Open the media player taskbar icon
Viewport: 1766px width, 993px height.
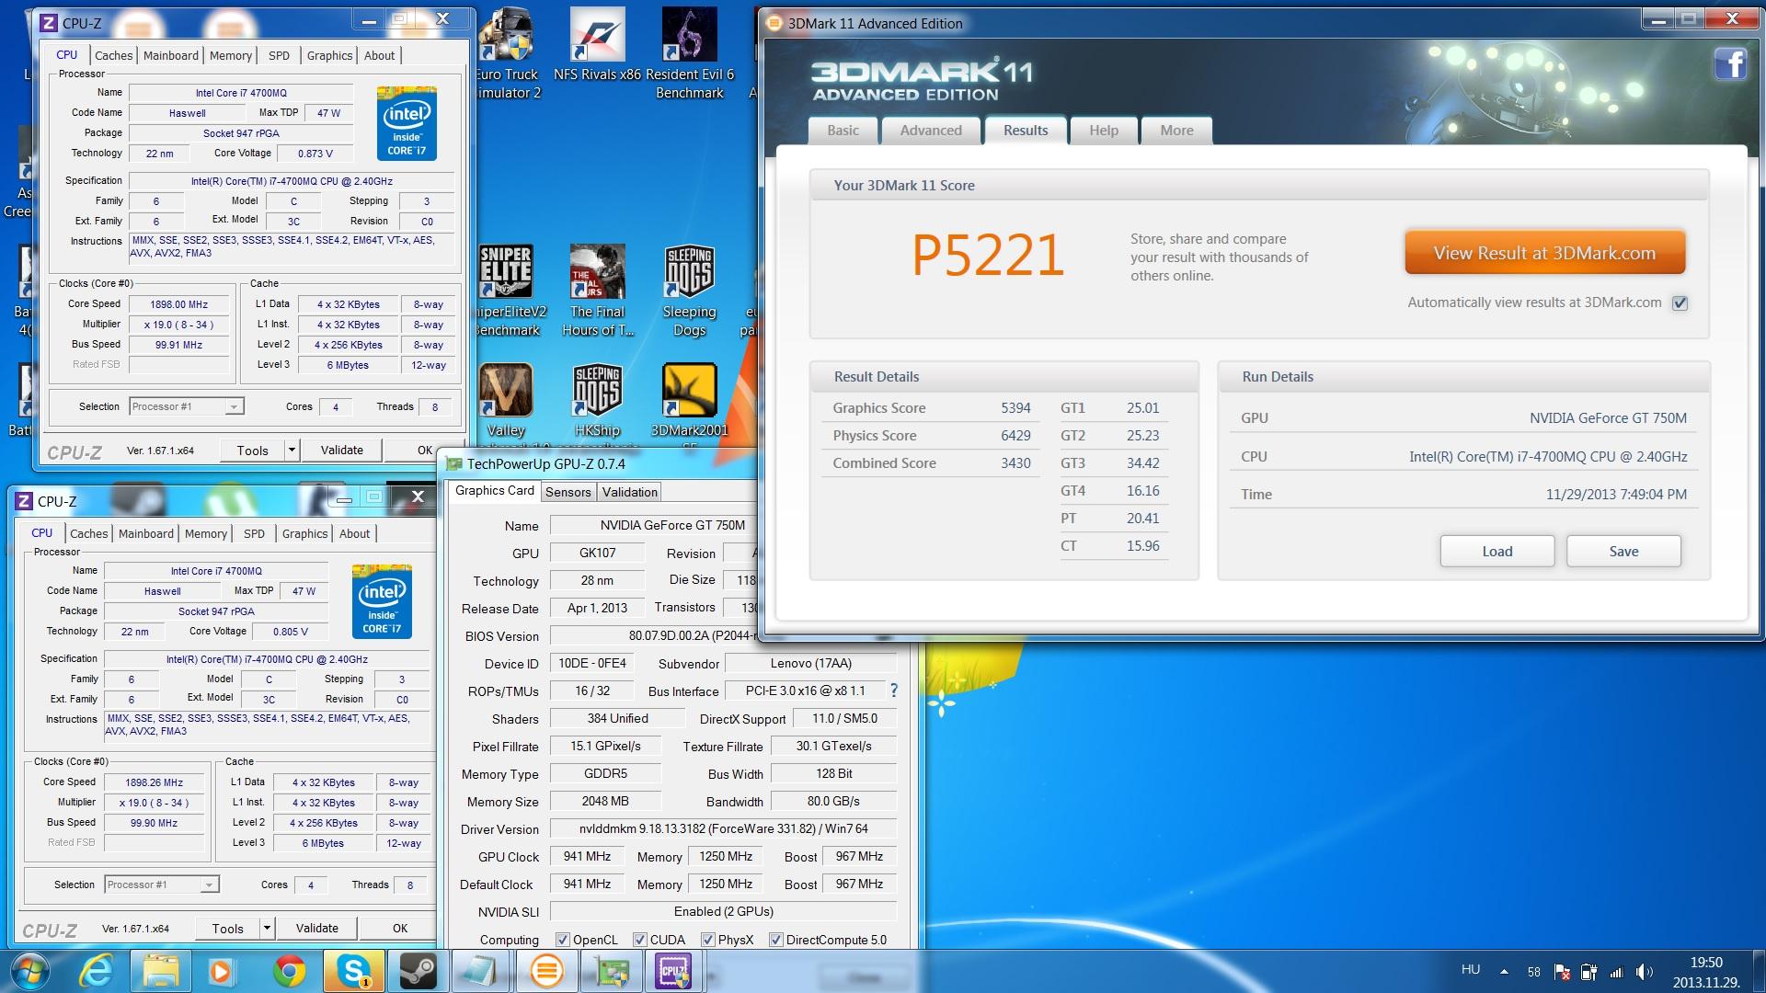[221, 971]
